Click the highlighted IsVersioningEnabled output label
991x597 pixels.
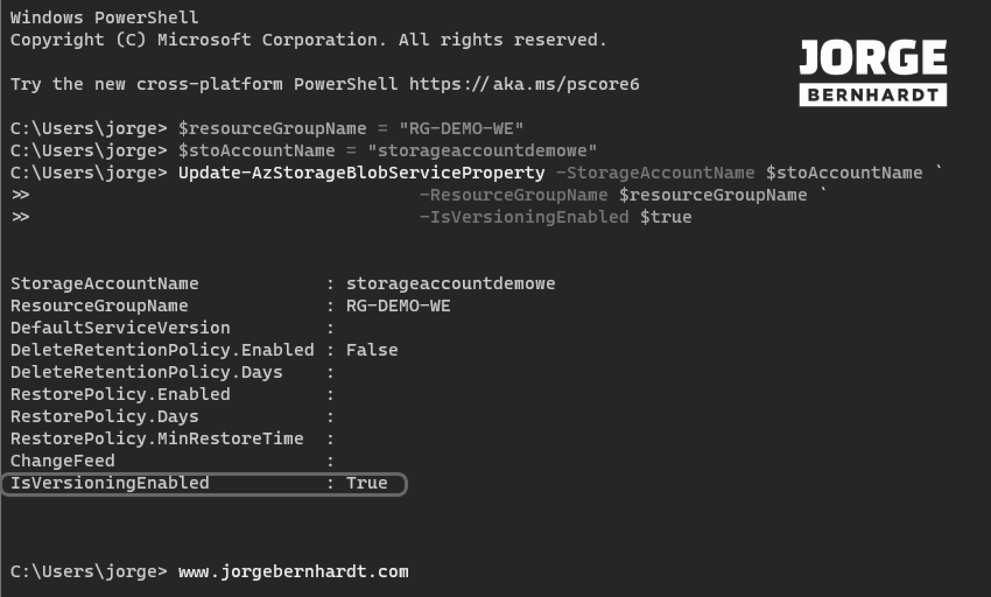110,483
